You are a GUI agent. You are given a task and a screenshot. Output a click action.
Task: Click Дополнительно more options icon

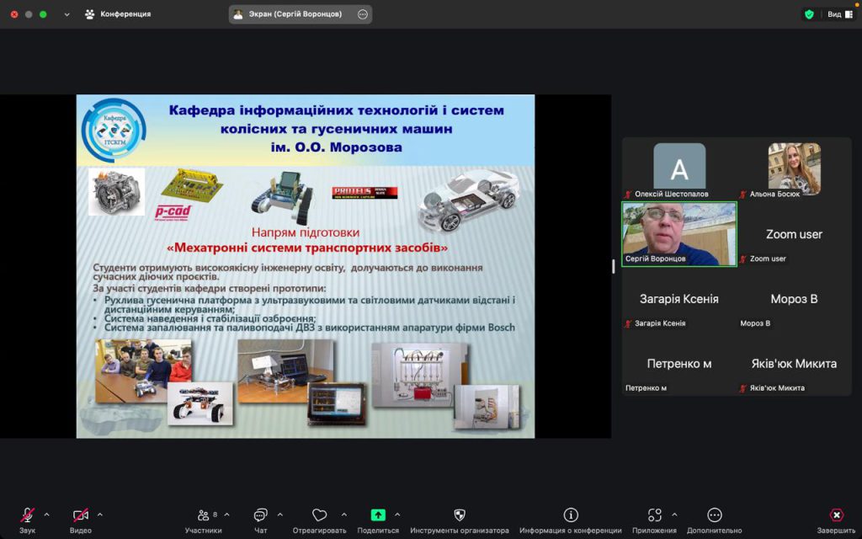714,515
